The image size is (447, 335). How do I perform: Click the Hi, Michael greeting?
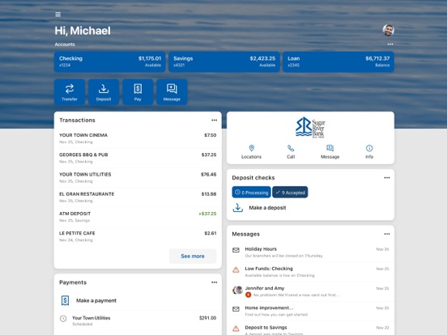pyautogui.click(x=83, y=31)
